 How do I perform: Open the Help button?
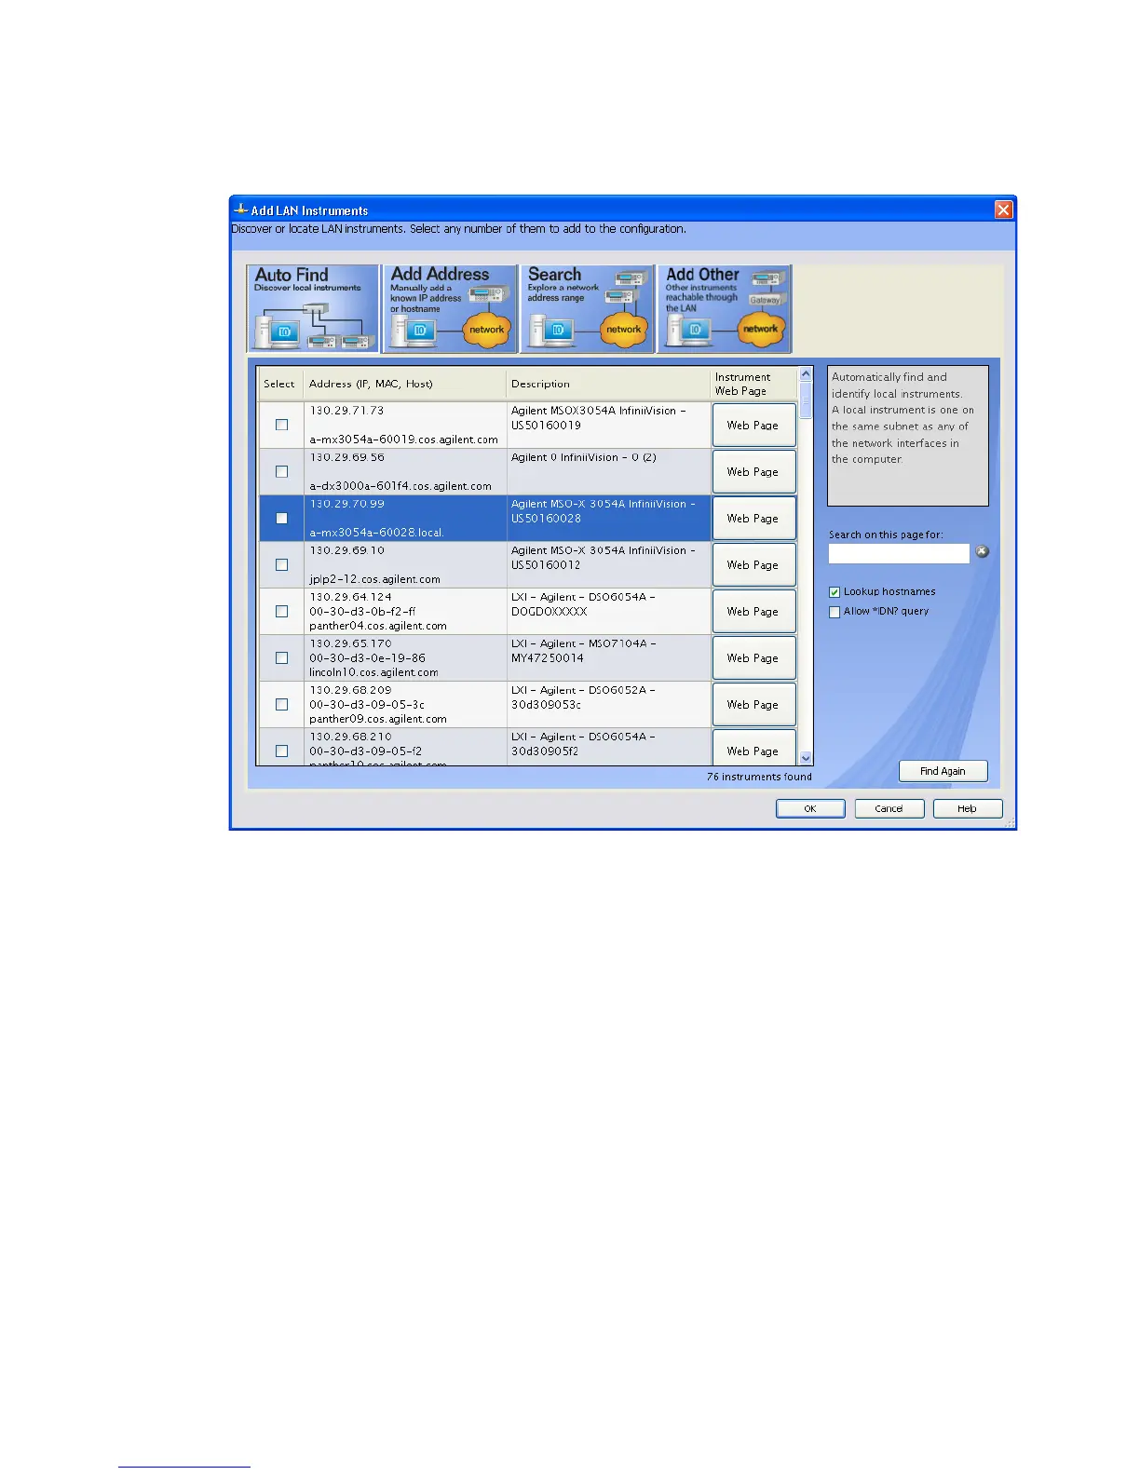click(x=967, y=808)
